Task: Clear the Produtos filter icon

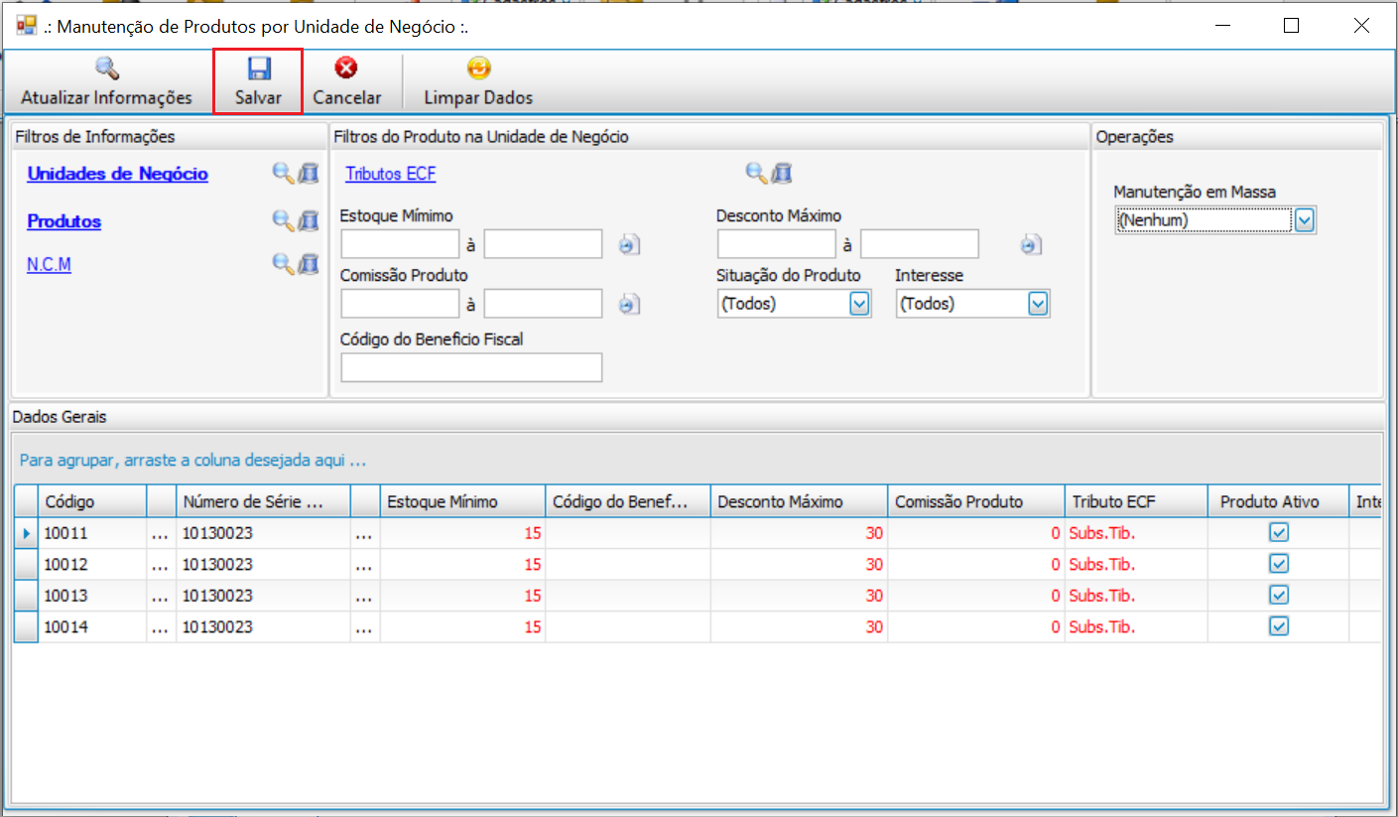Action: point(309,221)
